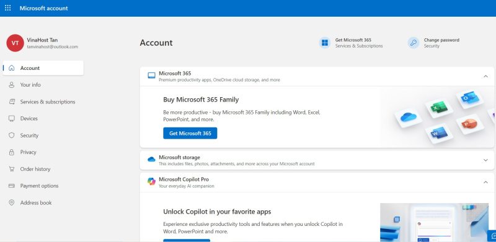Click the Copilot promo image
Viewport: 496px width, 242px height.
point(434,222)
